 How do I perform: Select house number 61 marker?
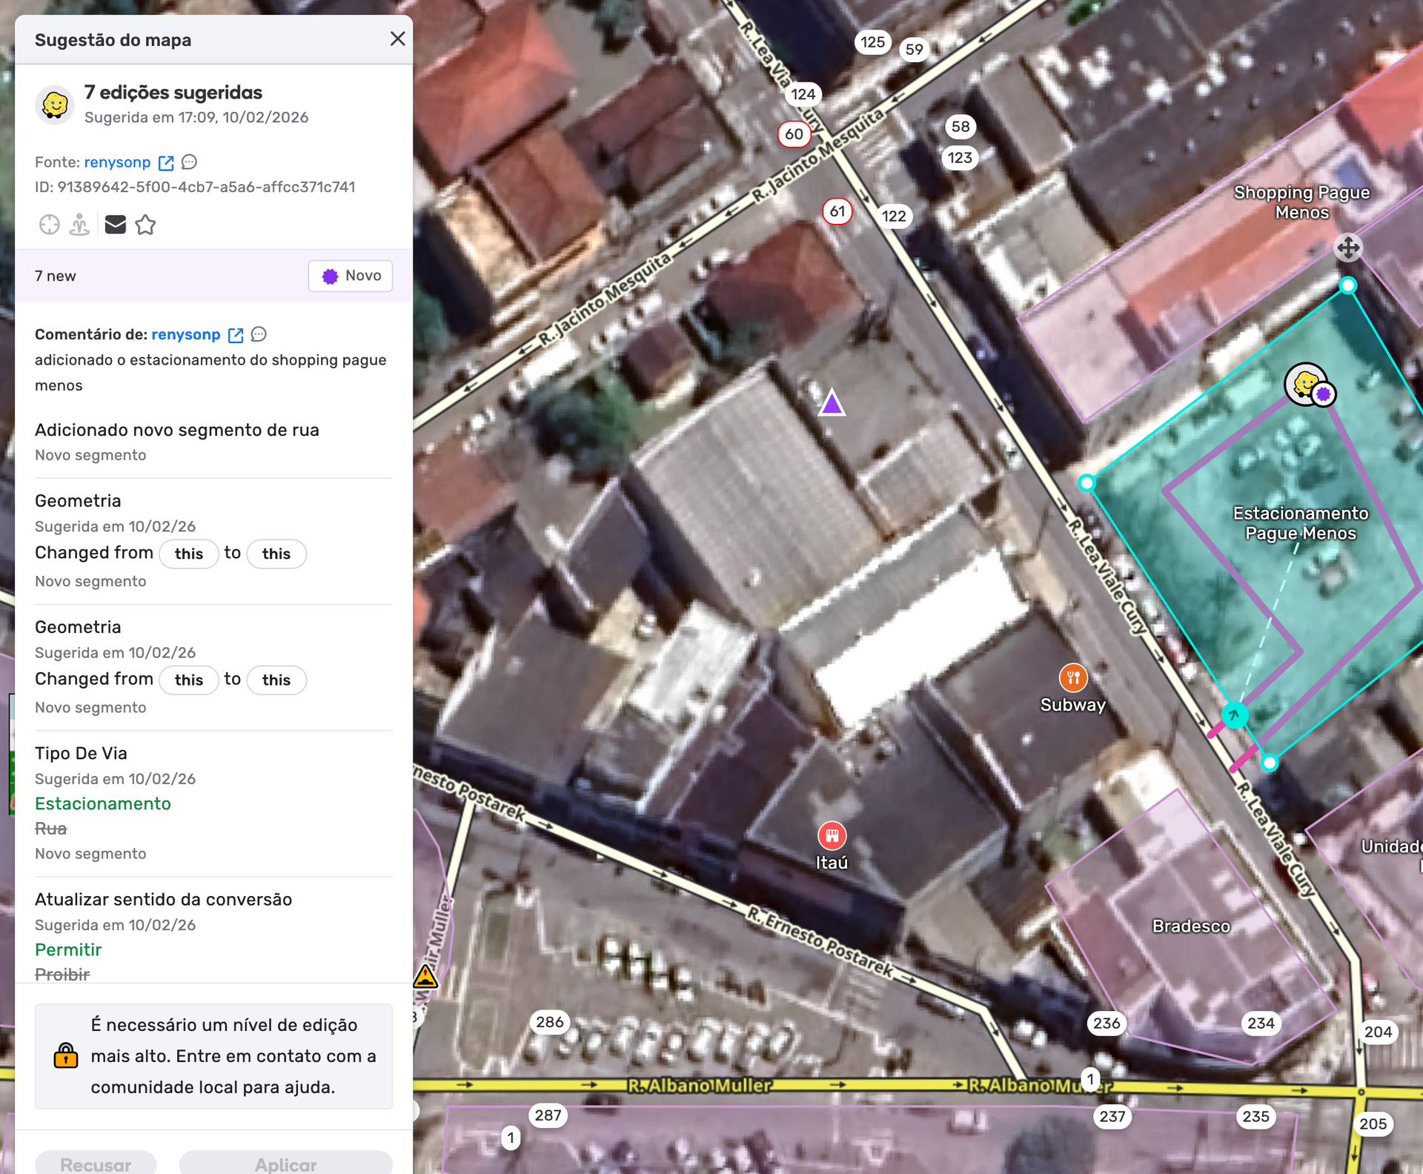tap(837, 211)
